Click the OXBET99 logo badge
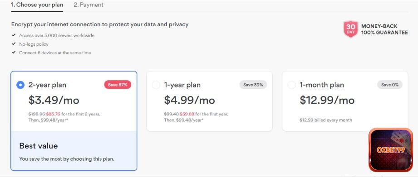 click(391, 150)
